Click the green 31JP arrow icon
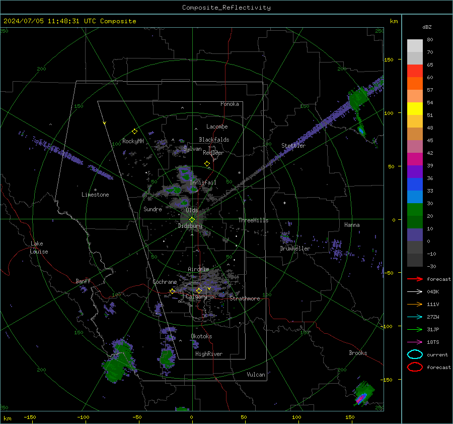Screen dimensions: 453x424 415,329
